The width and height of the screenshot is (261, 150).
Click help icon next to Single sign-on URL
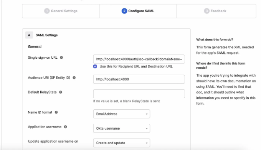tap(61, 58)
